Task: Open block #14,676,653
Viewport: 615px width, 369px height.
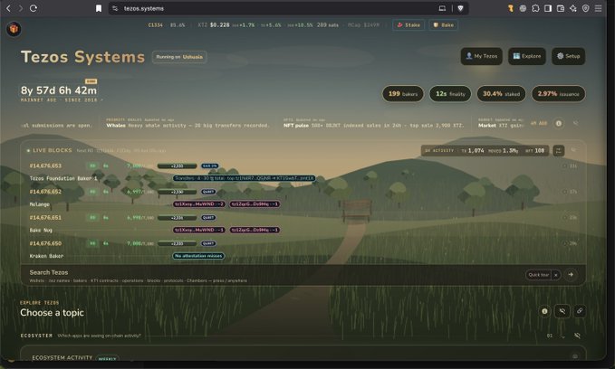Action: pos(45,166)
